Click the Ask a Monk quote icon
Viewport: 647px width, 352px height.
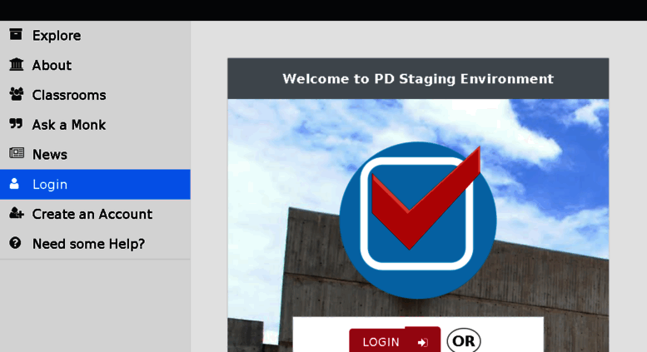coord(16,124)
